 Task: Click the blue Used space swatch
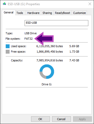[8, 46]
